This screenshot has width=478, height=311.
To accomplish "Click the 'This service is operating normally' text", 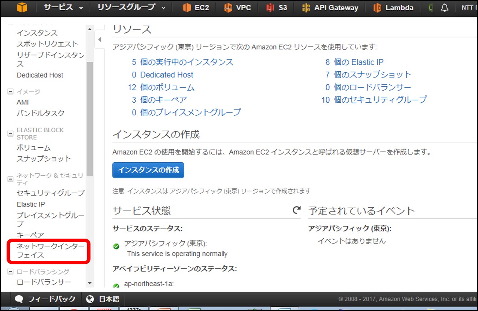I will 177,254.
